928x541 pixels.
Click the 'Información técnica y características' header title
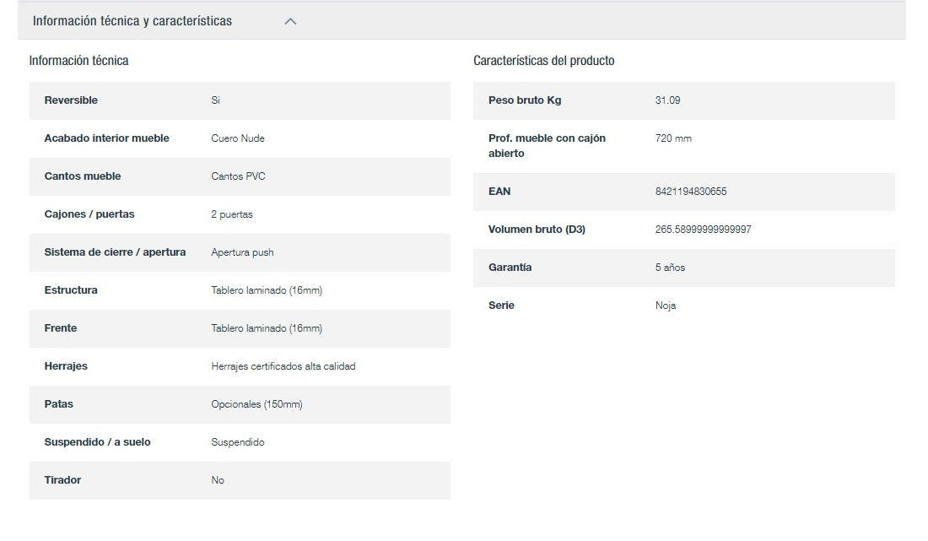(x=132, y=21)
